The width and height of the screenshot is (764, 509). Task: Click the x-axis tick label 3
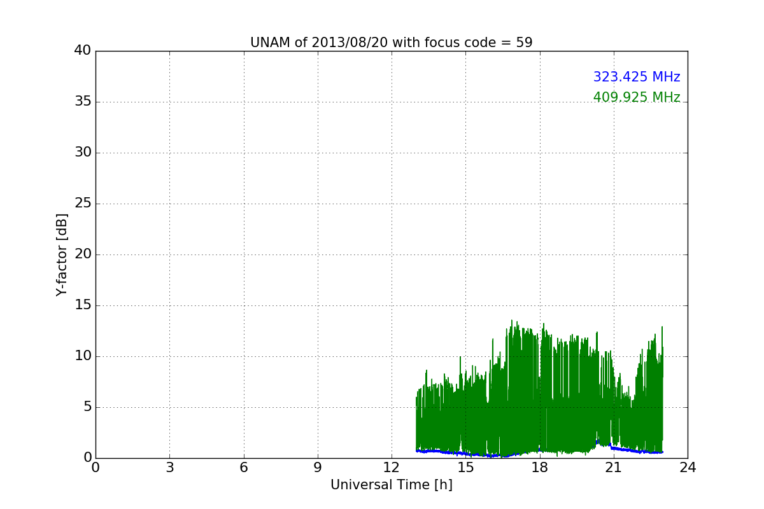[x=169, y=468]
